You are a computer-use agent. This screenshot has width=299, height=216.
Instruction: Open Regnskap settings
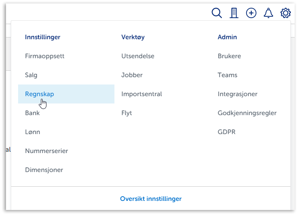40,94
